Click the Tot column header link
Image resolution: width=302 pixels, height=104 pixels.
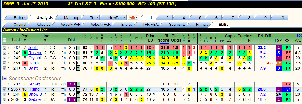[x=299, y=36]
